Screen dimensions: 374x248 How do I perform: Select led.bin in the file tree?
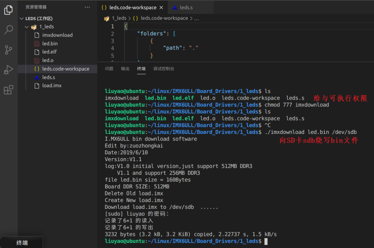tap(50, 43)
